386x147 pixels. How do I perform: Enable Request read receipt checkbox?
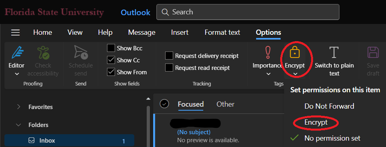click(x=169, y=68)
